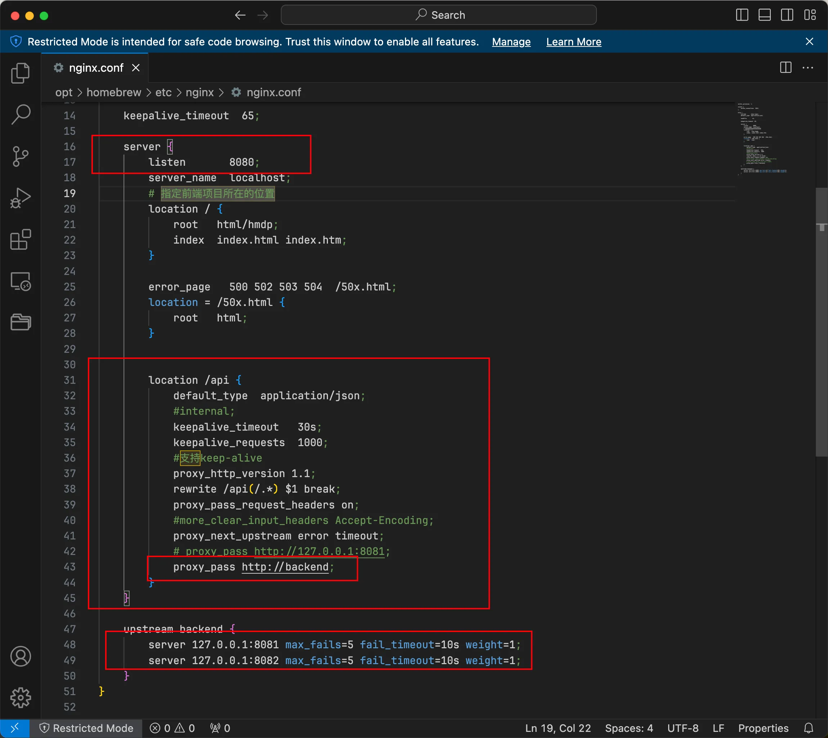This screenshot has width=828, height=738.
Task: Go back with the left arrow
Action: pyautogui.click(x=240, y=15)
